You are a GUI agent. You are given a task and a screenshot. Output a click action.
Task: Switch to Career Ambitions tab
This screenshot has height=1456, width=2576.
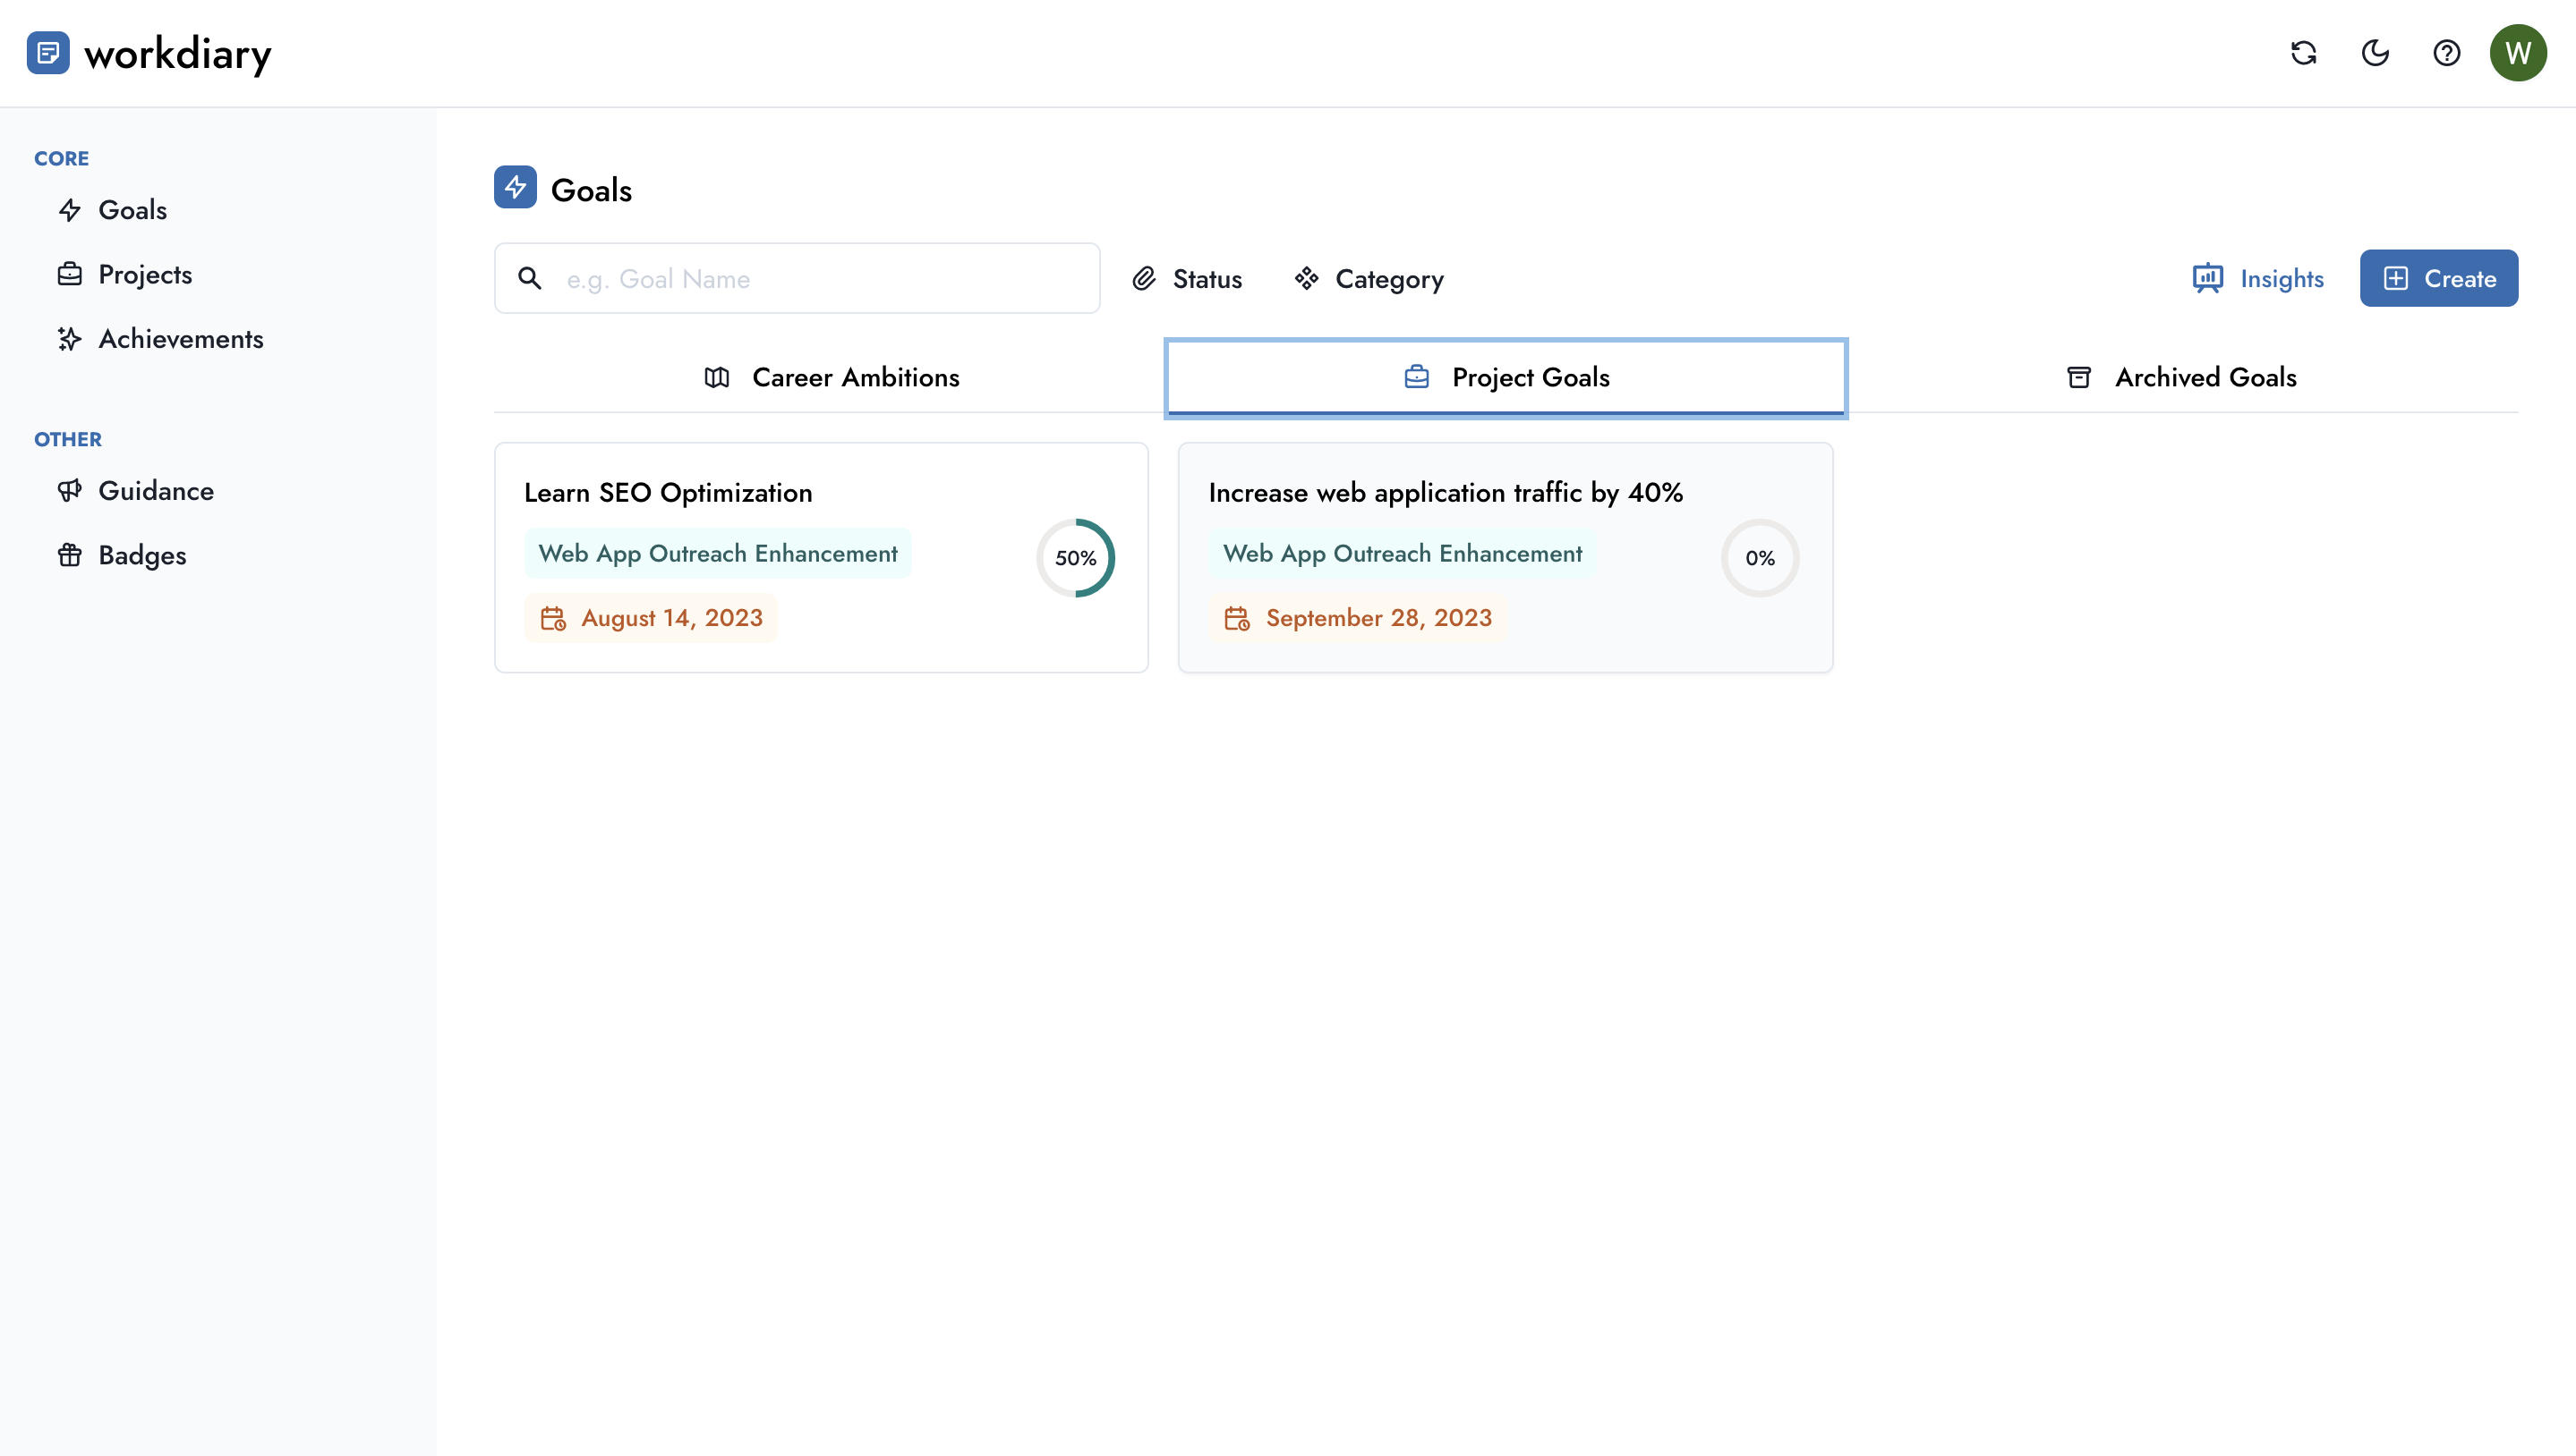(x=831, y=377)
